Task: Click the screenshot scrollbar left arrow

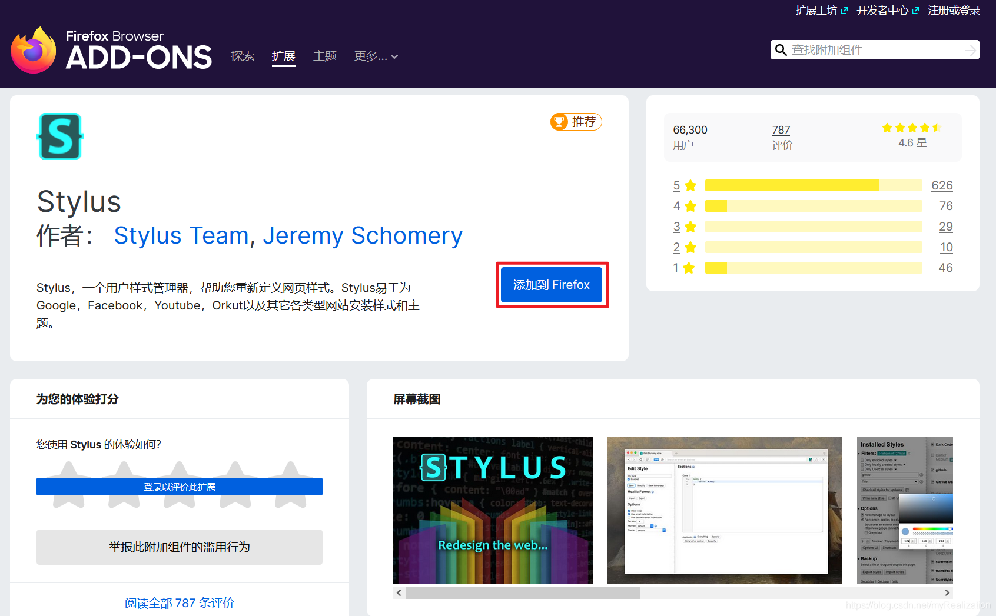Action: point(399,592)
